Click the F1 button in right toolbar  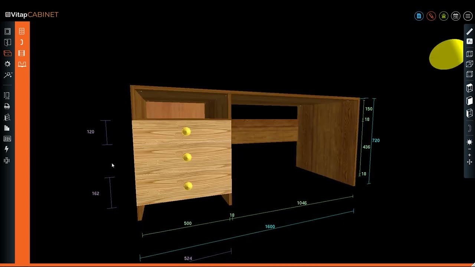click(x=469, y=41)
